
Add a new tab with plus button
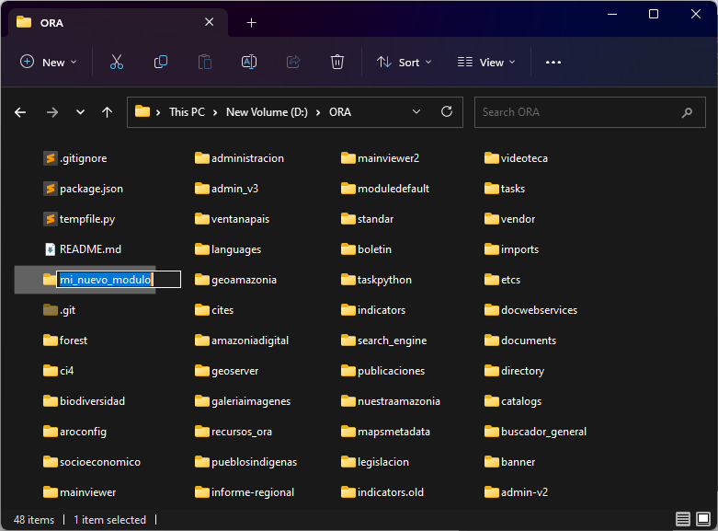251,22
